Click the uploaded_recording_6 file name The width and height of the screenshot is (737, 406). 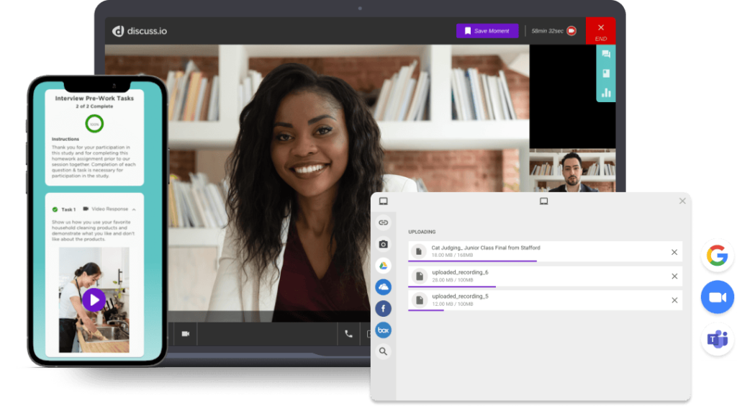460,272
